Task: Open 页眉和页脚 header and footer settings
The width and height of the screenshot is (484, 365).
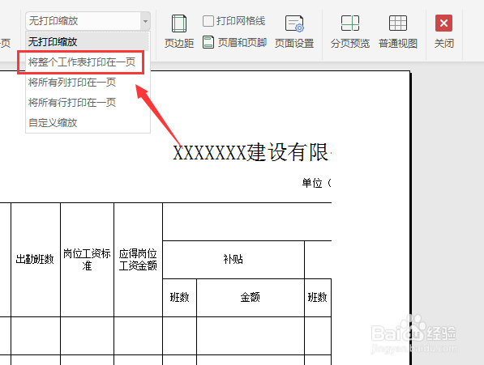Action: click(234, 43)
